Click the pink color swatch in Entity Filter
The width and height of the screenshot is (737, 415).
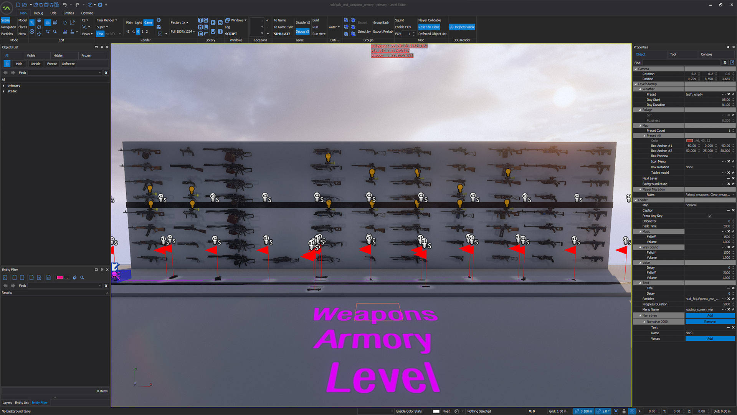(x=60, y=277)
